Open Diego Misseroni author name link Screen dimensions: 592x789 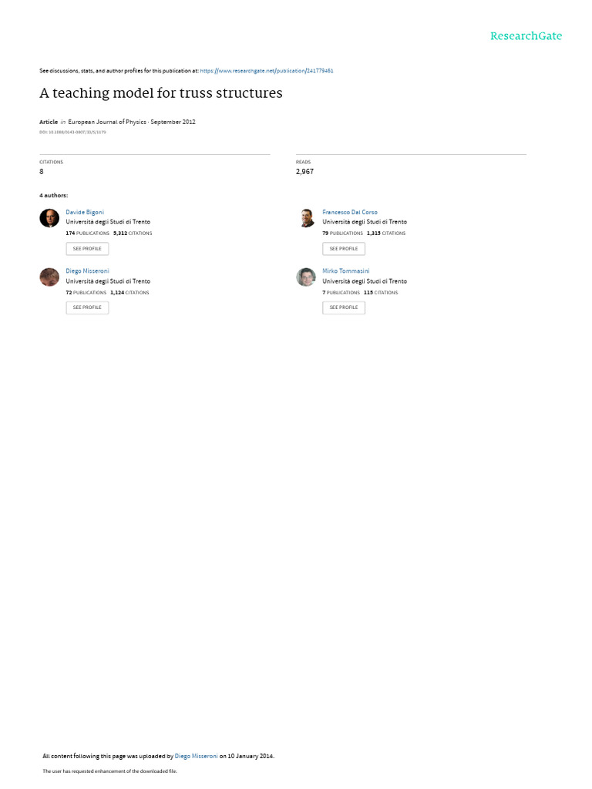click(87, 270)
